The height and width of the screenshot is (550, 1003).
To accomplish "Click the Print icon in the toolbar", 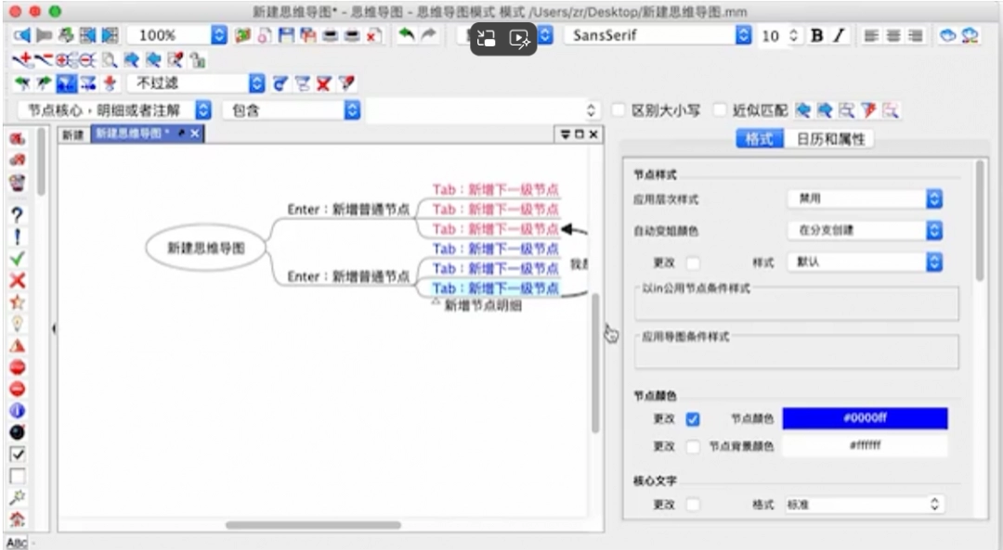I will click(x=330, y=34).
